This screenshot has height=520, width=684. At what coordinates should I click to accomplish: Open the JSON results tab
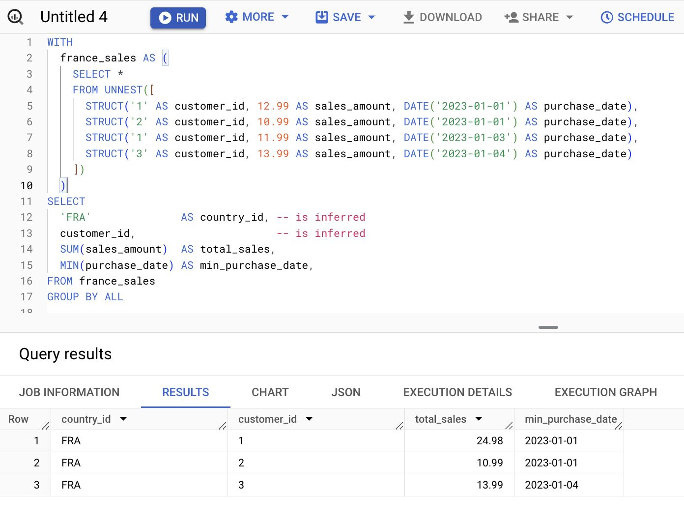(x=345, y=392)
